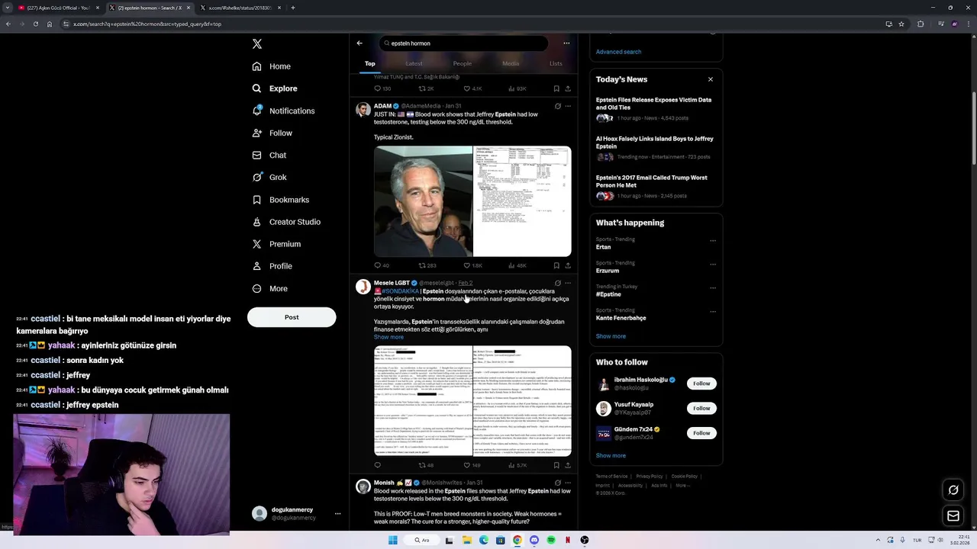Close the Today's News panel

coord(711,79)
